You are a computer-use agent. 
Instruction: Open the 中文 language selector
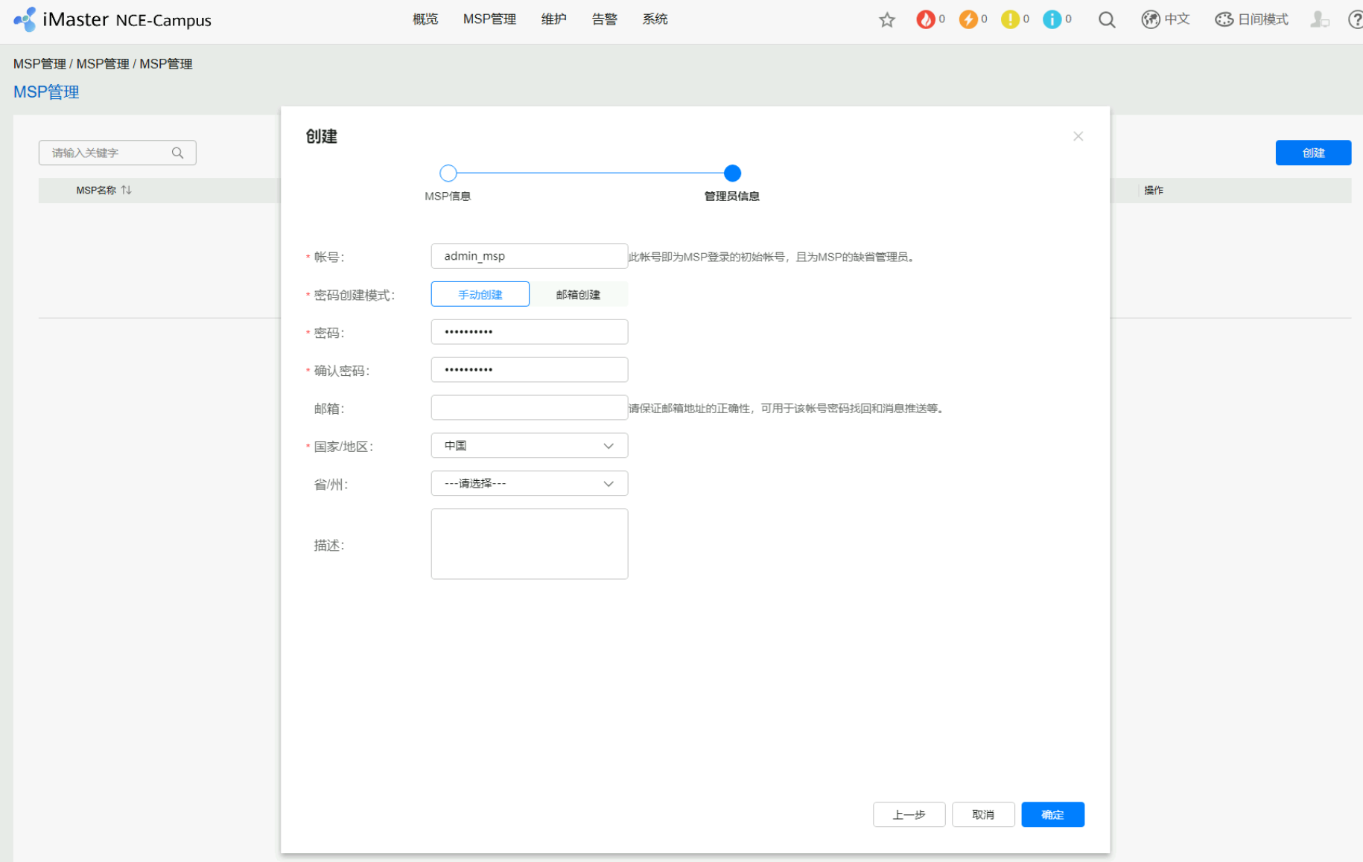click(1166, 20)
